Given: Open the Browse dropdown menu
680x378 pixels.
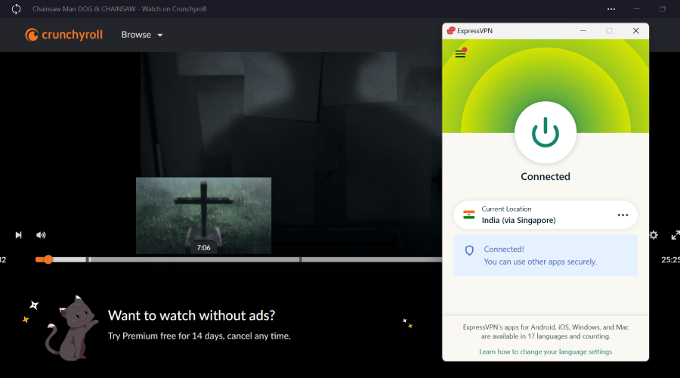Looking at the screenshot, I should (x=142, y=35).
